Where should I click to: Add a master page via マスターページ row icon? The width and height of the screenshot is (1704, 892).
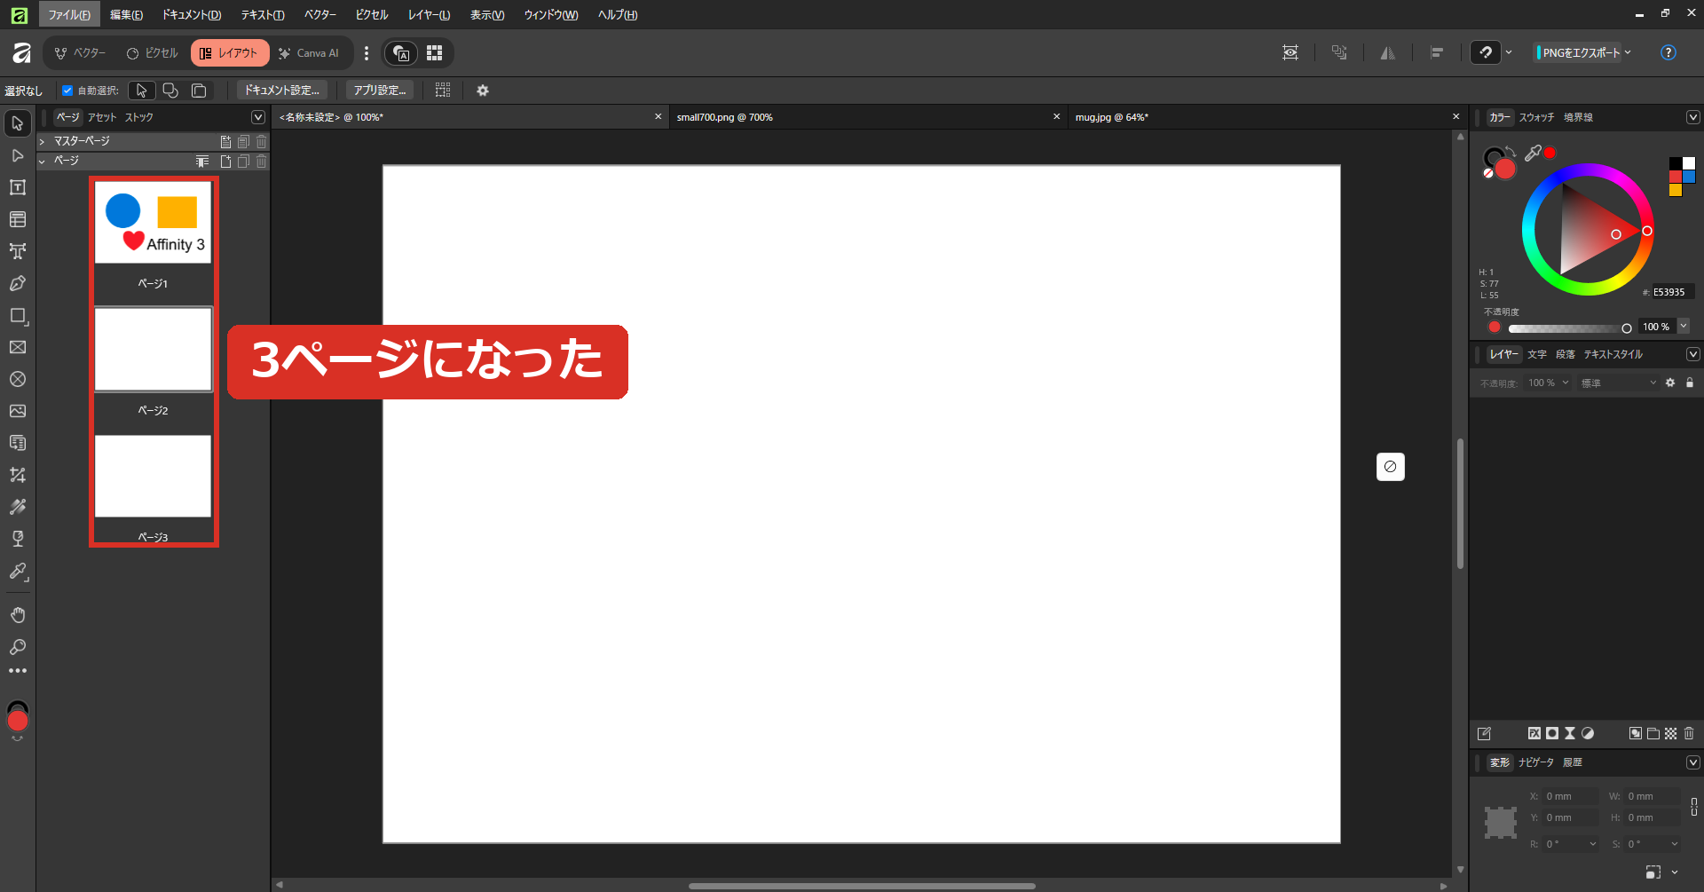point(225,142)
